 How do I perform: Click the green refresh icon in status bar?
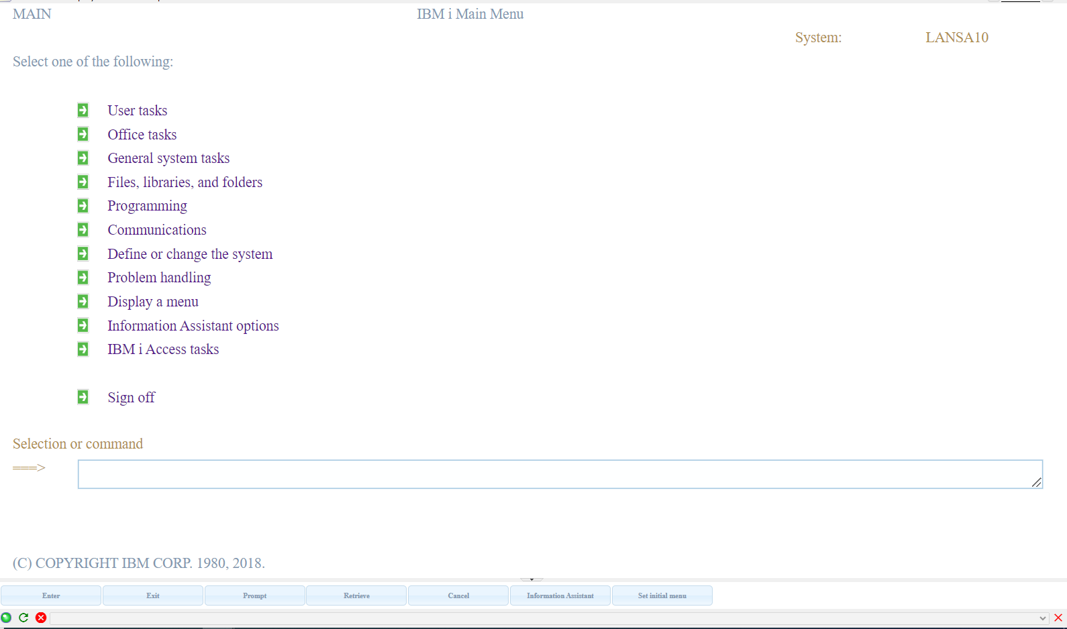point(23,618)
